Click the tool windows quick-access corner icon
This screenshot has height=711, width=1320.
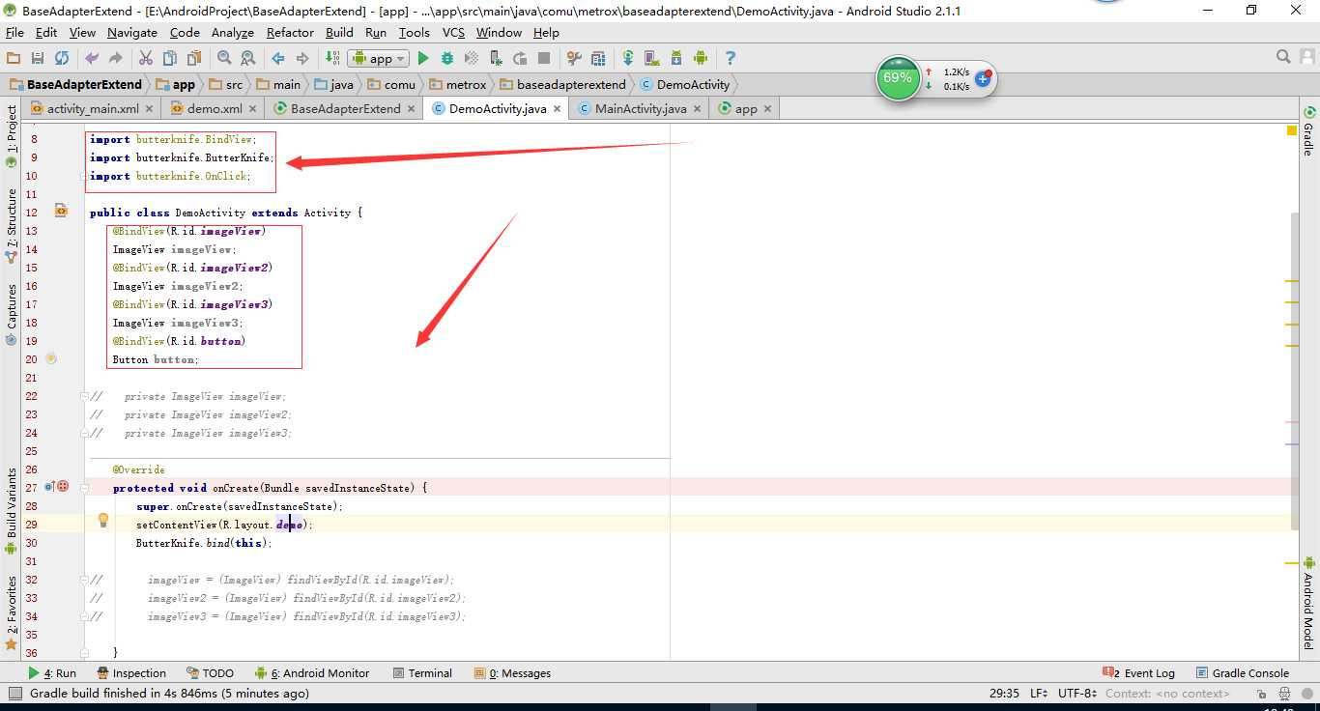coord(14,694)
